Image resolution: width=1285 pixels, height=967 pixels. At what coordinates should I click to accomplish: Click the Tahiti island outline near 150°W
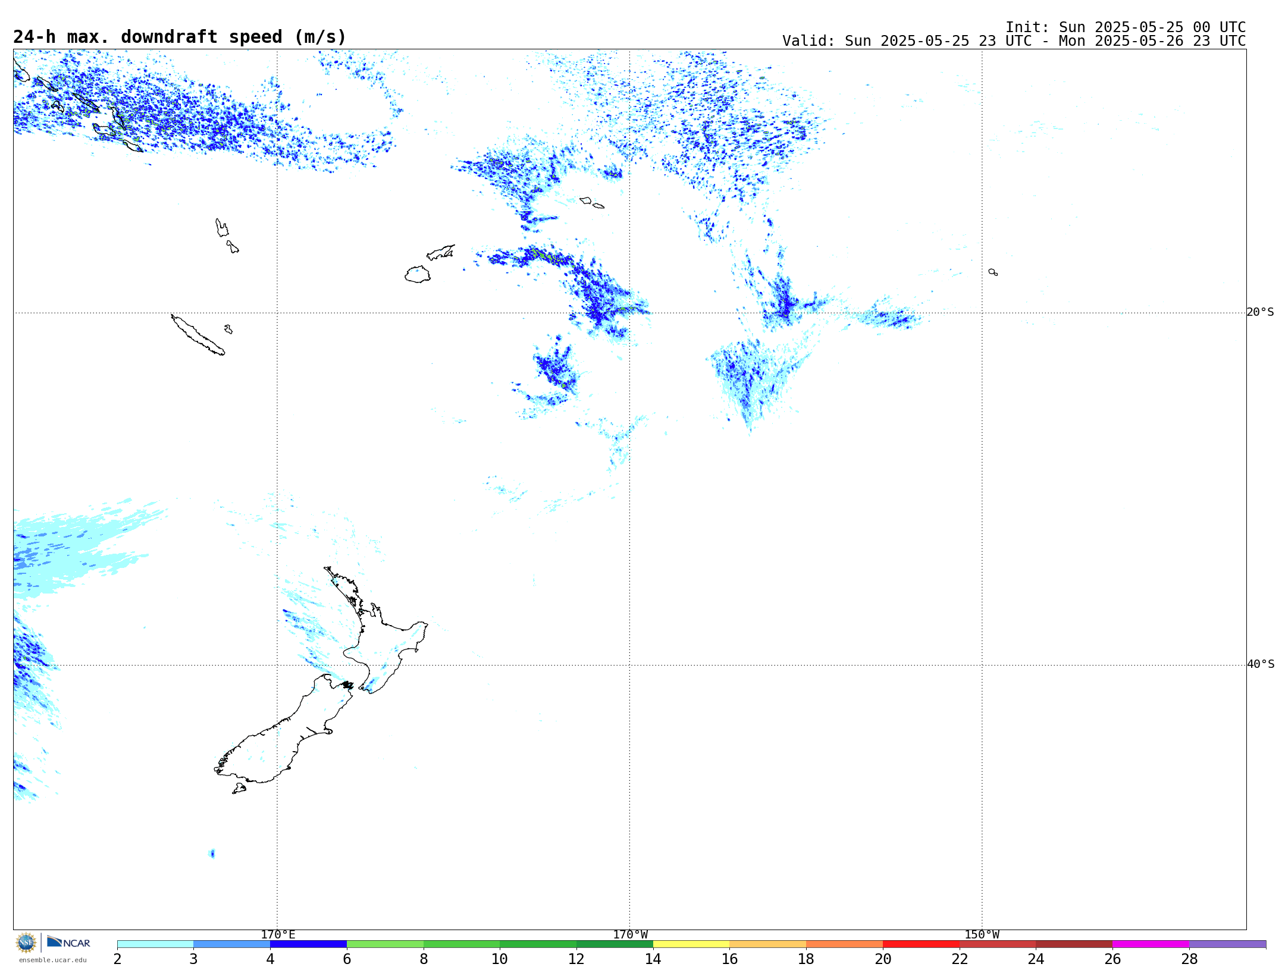(x=993, y=272)
